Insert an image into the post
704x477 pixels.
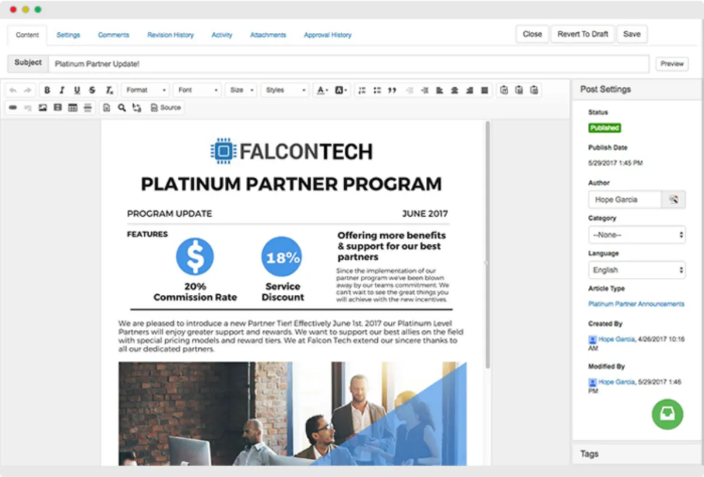[43, 108]
